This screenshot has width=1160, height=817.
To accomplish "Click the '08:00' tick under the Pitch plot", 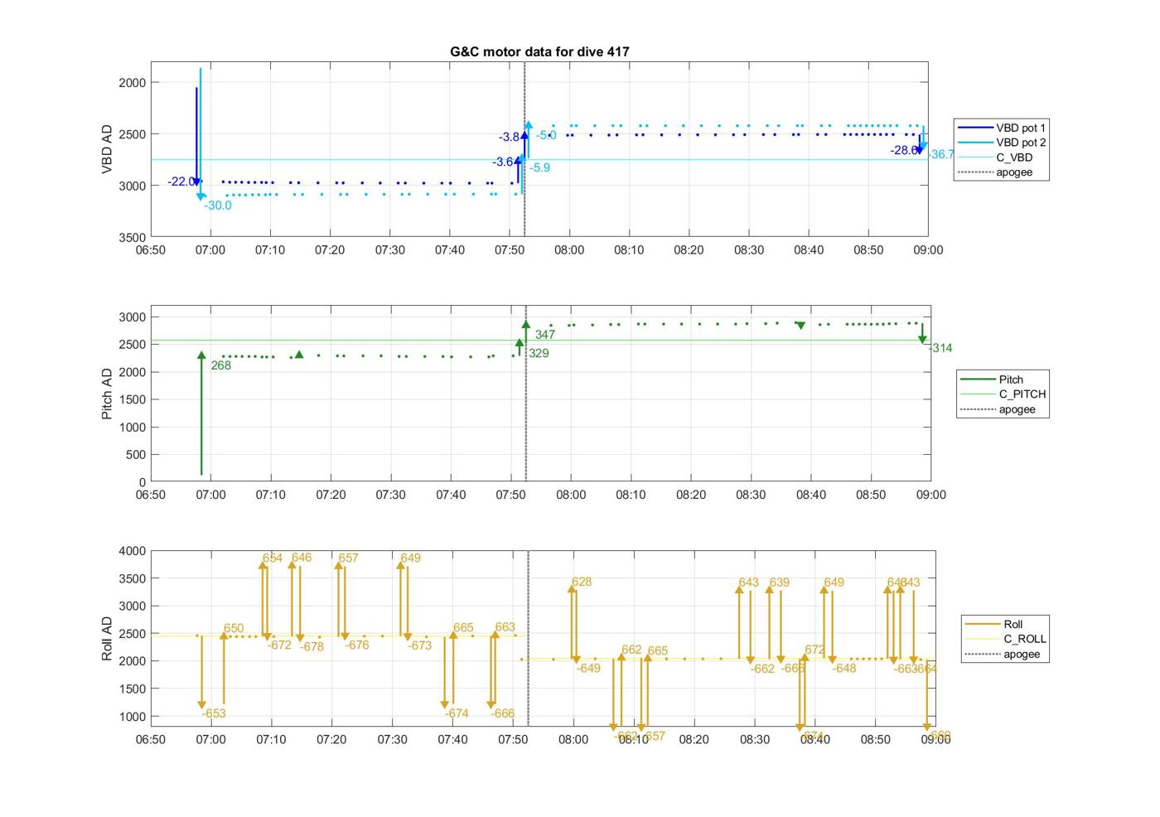I will pos(571,495).
